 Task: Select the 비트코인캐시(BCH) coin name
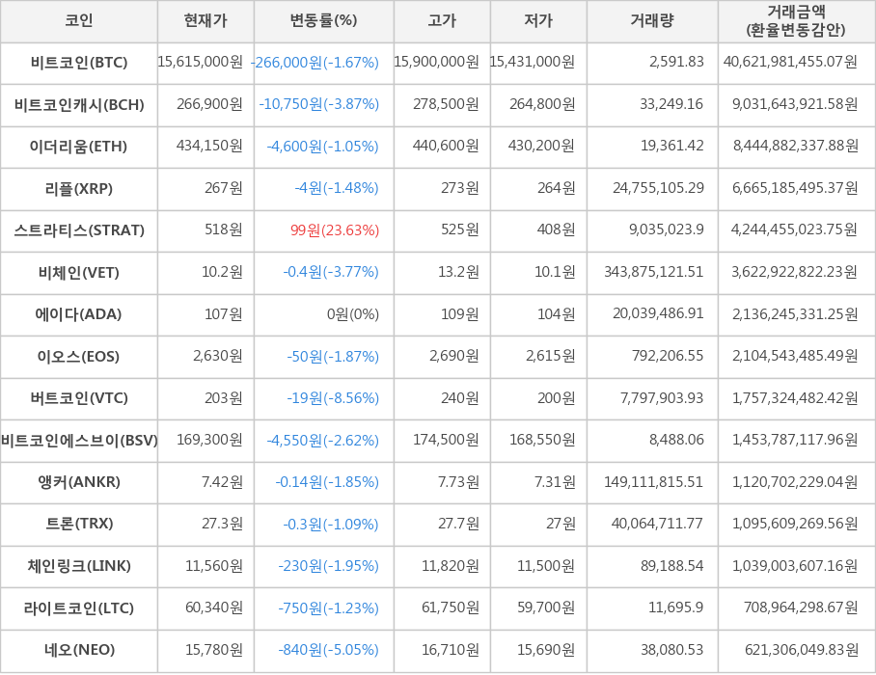[79, 105]
